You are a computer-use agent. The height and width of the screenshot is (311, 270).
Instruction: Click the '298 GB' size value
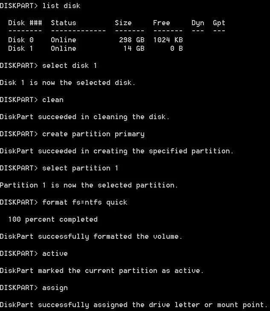(x=132, y=40)
